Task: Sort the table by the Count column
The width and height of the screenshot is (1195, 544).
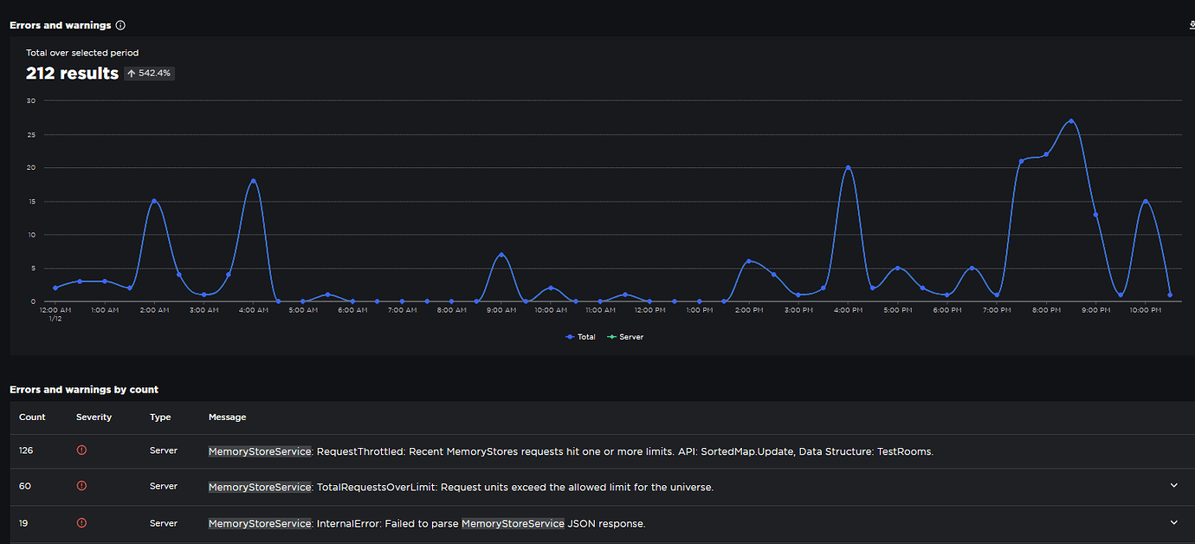Action: pyautogui.click(x=32, y=417)
